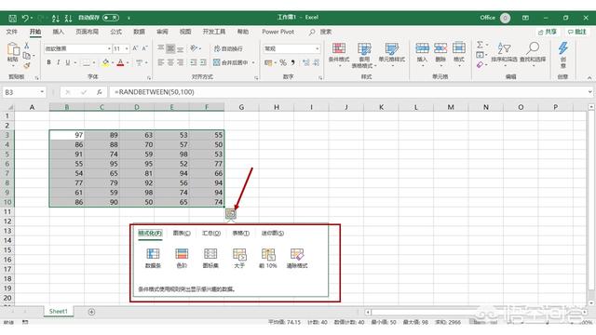Click the ribbon search box
The height and width of the screenshot is (335, 596).
click(x=320, y=32)
